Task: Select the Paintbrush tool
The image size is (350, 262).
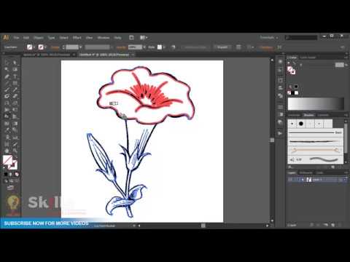Action: 7,90
